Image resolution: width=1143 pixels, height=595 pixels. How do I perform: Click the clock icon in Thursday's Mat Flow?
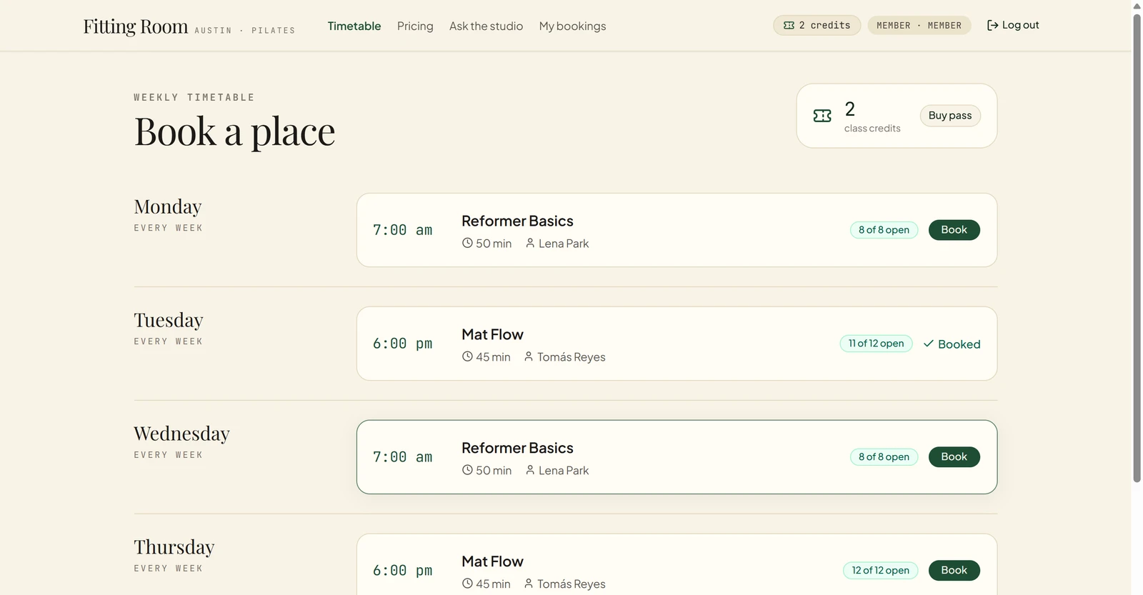pos(467,584)
